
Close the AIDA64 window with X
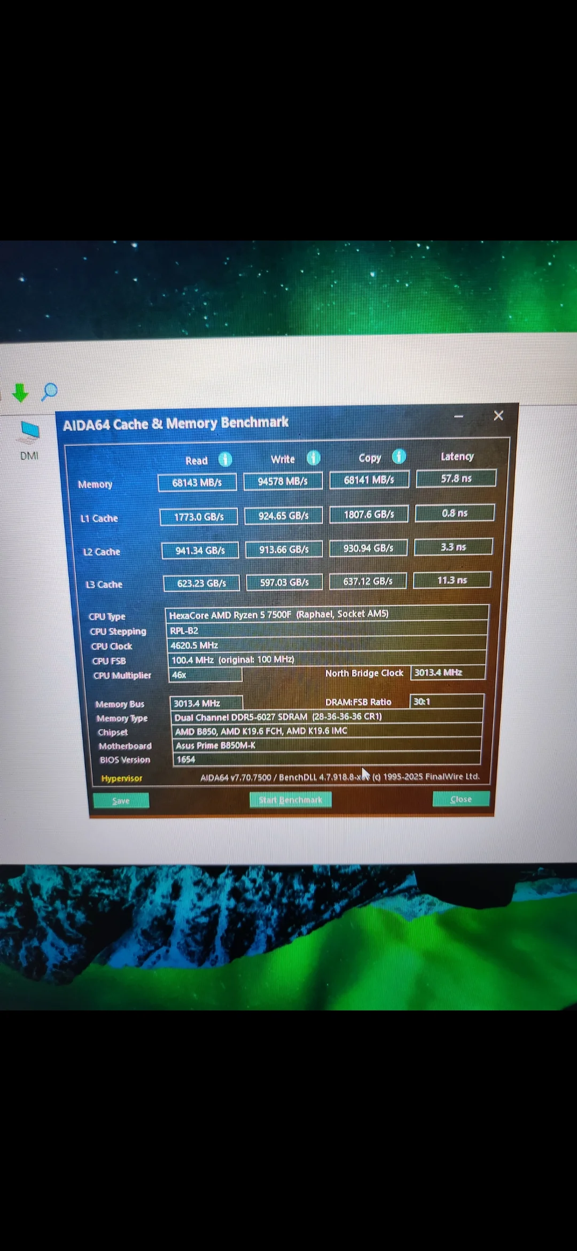point(498,415)
